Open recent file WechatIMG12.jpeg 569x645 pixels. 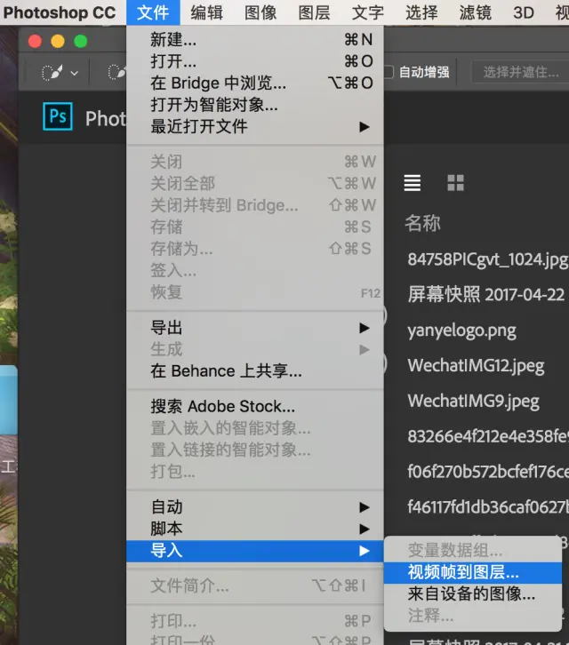[x=476, y=366]
